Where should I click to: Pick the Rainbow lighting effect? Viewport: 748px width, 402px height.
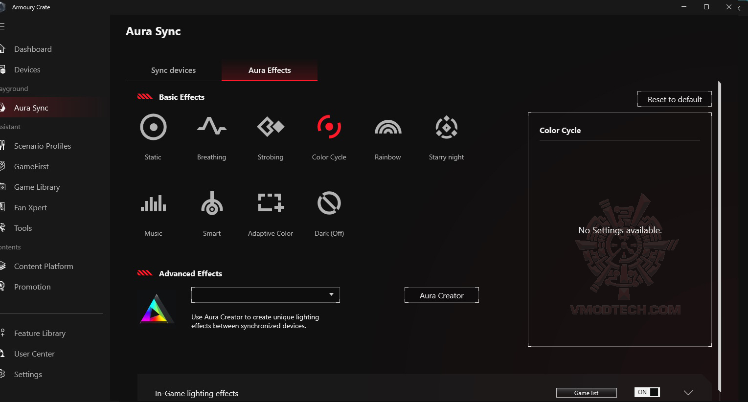point(388,127)
